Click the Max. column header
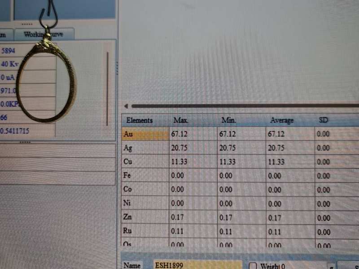The width and height of the screenshot is (359, 269). pos(181,120)
